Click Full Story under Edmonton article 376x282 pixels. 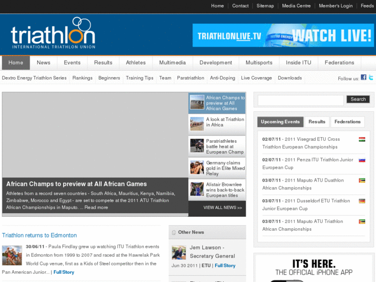[x=64, y=272]
